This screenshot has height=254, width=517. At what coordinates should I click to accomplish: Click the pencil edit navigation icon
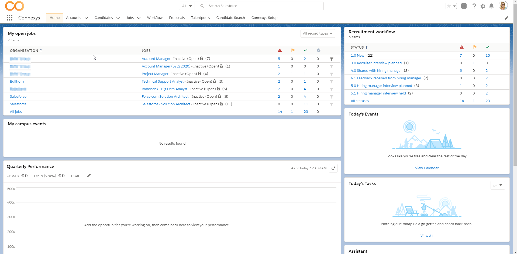point(506,18)
